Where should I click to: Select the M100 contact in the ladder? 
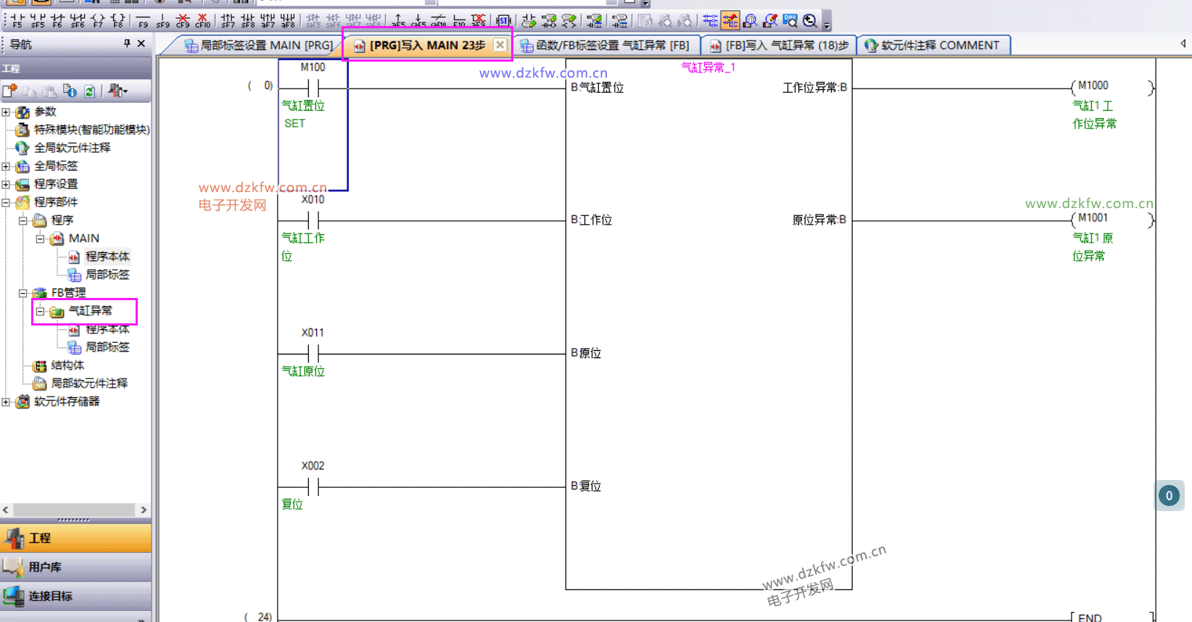pos(313,88)
